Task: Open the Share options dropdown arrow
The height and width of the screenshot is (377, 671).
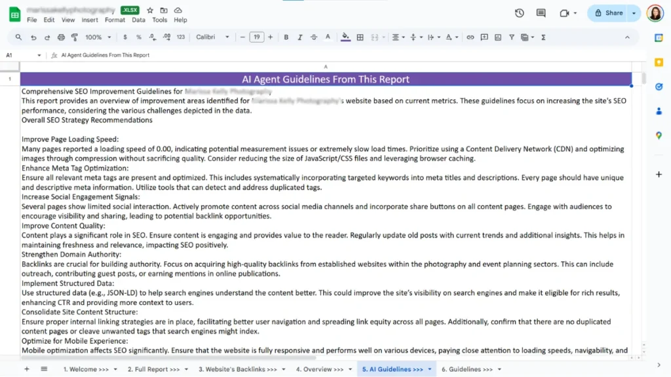Action: (x=634, y=13)
